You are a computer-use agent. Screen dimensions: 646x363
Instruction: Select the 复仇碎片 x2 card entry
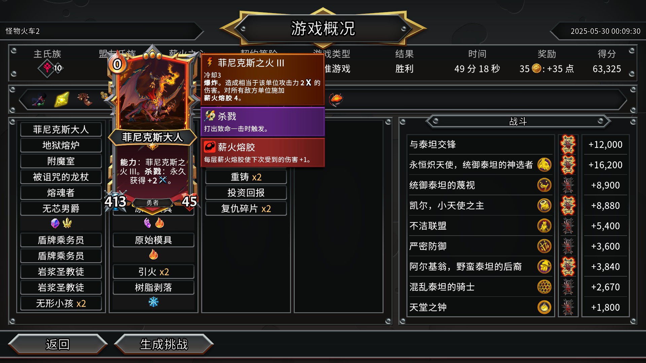(x=246, y=208)
